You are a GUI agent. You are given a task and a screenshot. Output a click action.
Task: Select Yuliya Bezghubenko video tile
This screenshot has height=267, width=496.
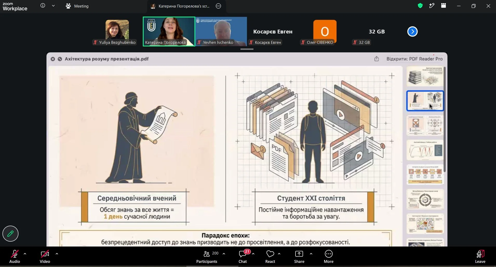(x=117, y=32)
